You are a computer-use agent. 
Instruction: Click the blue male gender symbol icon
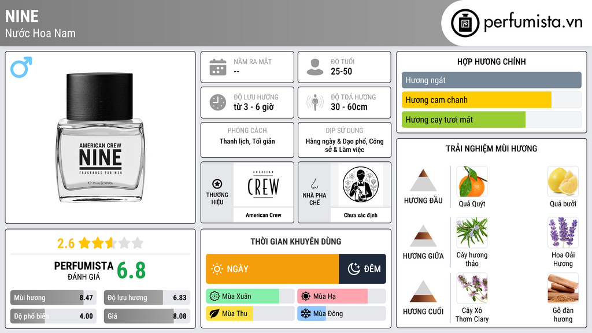pos(21,67)
